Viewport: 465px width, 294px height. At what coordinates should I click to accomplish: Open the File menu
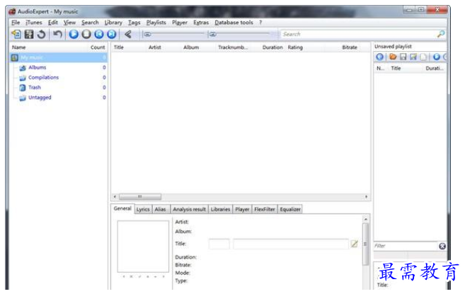tap(16, 23)
